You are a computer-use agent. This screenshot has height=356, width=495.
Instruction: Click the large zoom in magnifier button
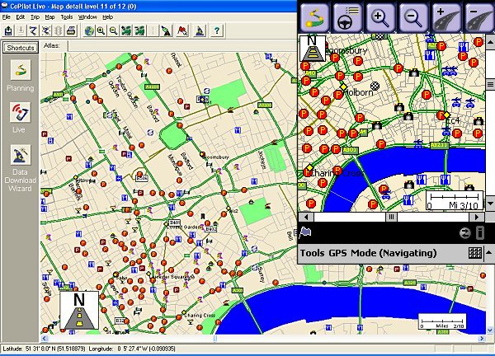(x=380, y=17)
